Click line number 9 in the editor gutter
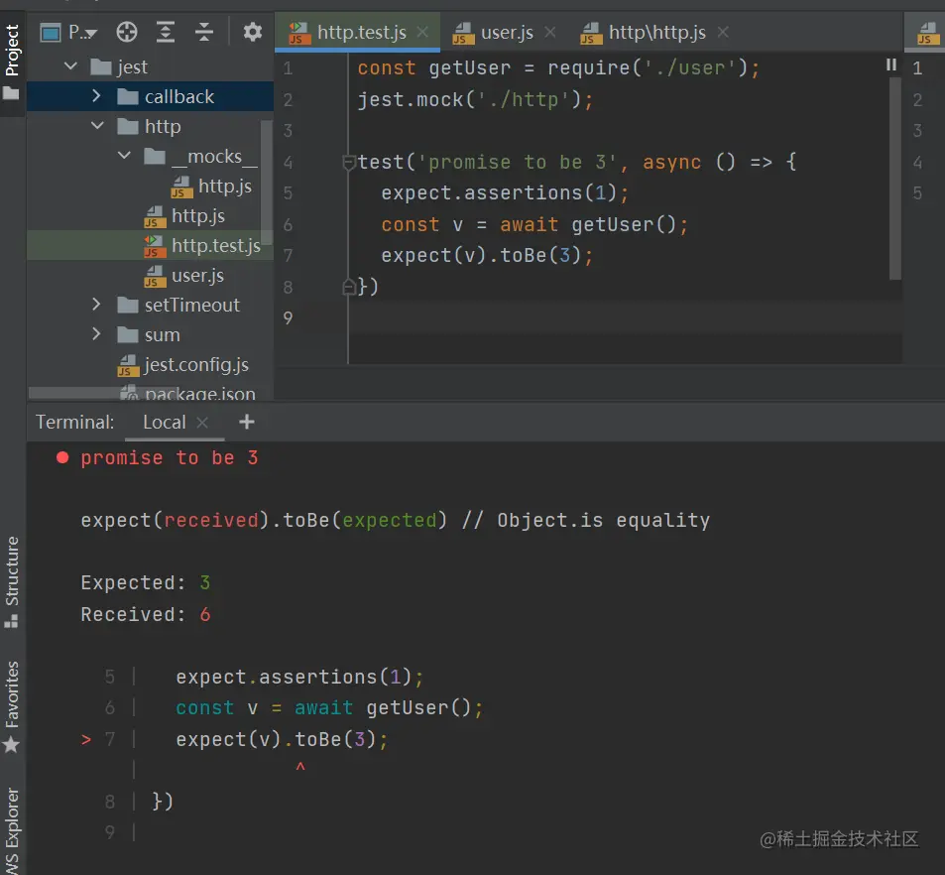This screenshot has height=875, width=945. 289,317
